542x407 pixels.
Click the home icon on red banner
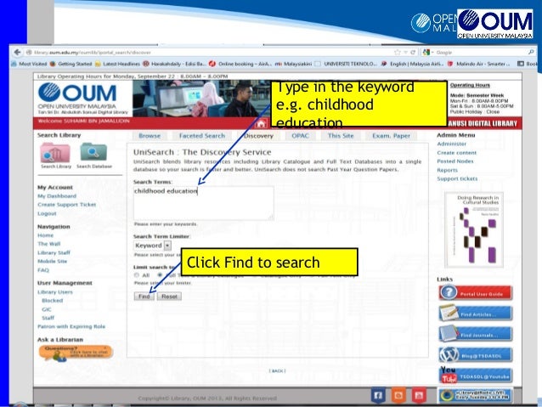click(261, 123)
